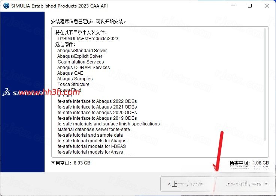Select 'fe-safe interface to Abaqus 2022 ODBs'
276x196 pixels.
click(97, 101)
